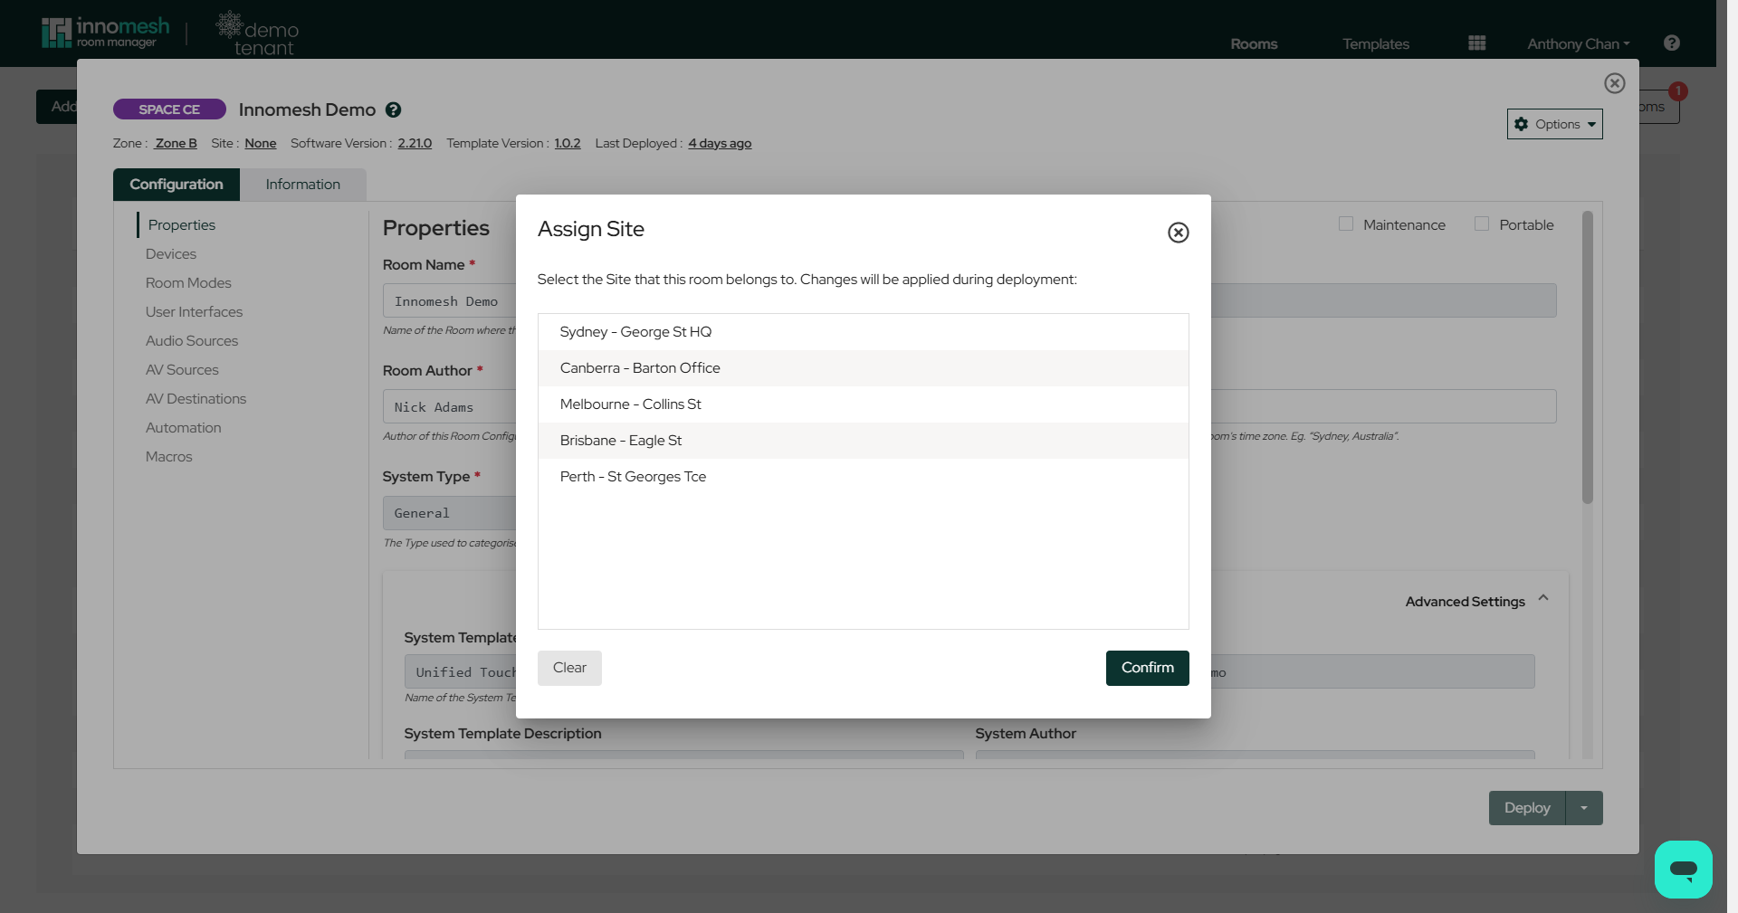Go to Rooms in the top navigation

tap(1253, 43)
